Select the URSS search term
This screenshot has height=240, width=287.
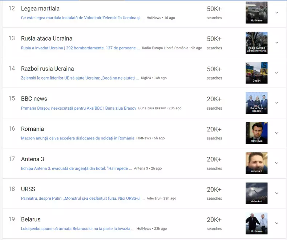28,189
